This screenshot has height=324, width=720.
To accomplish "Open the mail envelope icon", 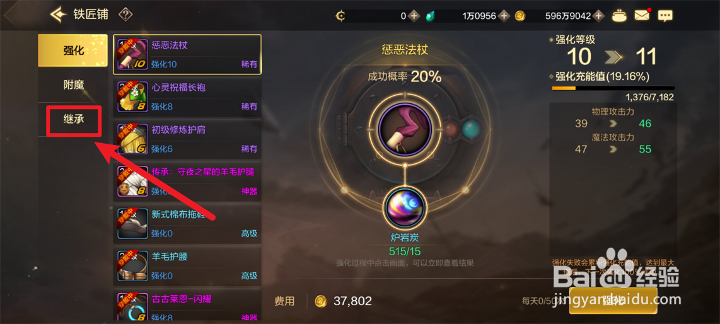I will coord(643,15).
